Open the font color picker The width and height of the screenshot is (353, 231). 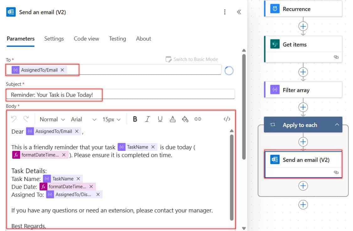pyautogui.click(x=172, y=119)
